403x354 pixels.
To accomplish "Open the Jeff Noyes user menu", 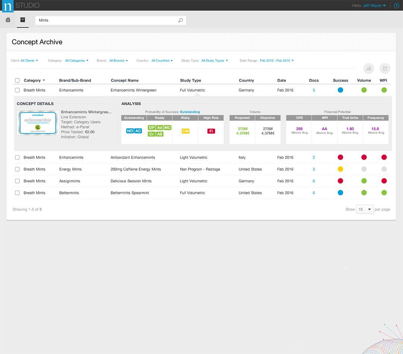I will pyautogui.click(x=374, y=5).
